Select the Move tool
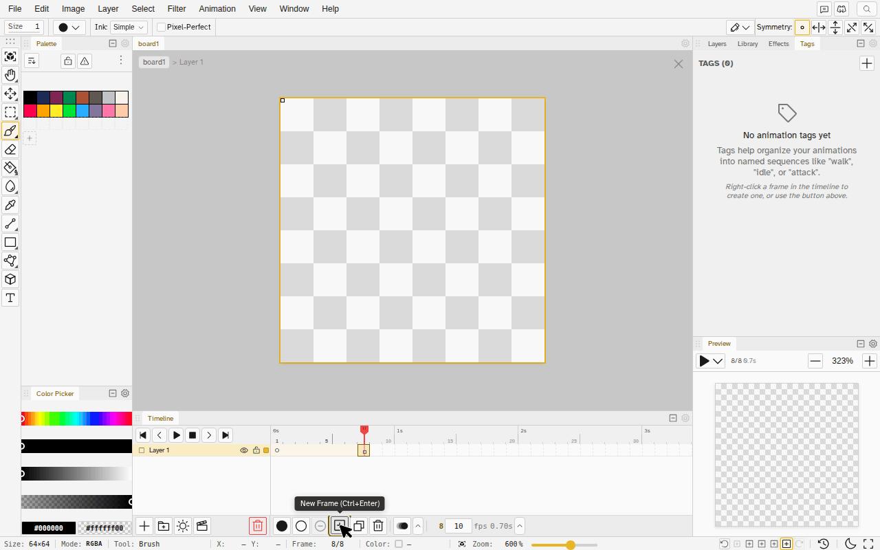 coord(10,93)
